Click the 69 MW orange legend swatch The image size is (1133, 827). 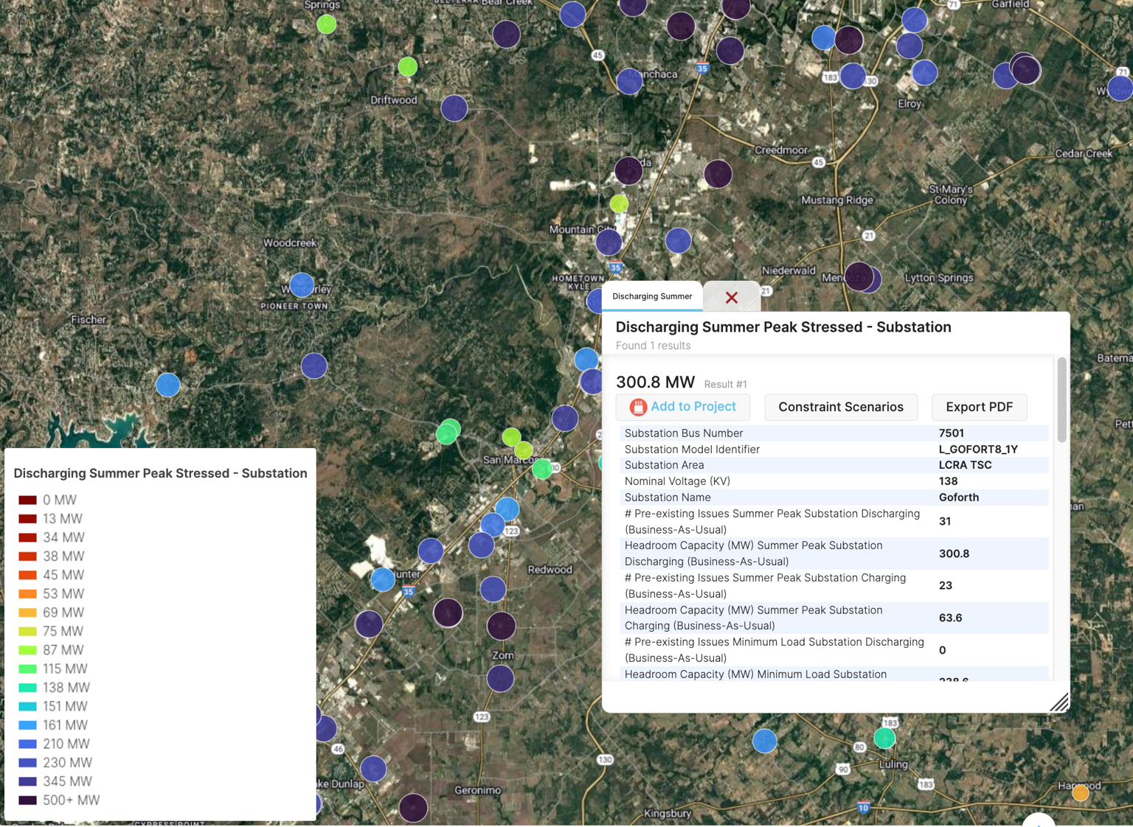click(x=28, y=613)
